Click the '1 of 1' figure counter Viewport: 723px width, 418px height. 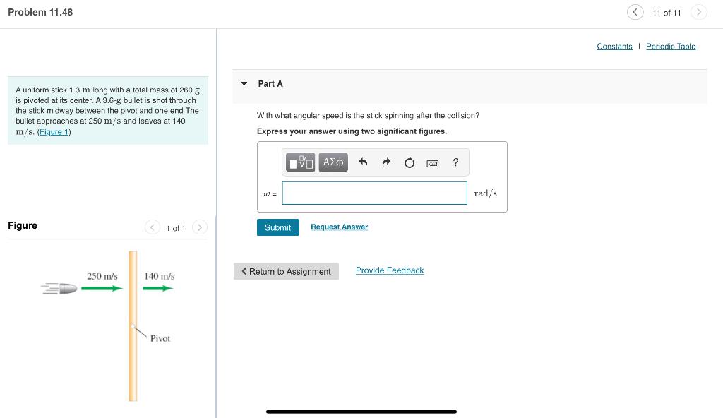point(176,228)
